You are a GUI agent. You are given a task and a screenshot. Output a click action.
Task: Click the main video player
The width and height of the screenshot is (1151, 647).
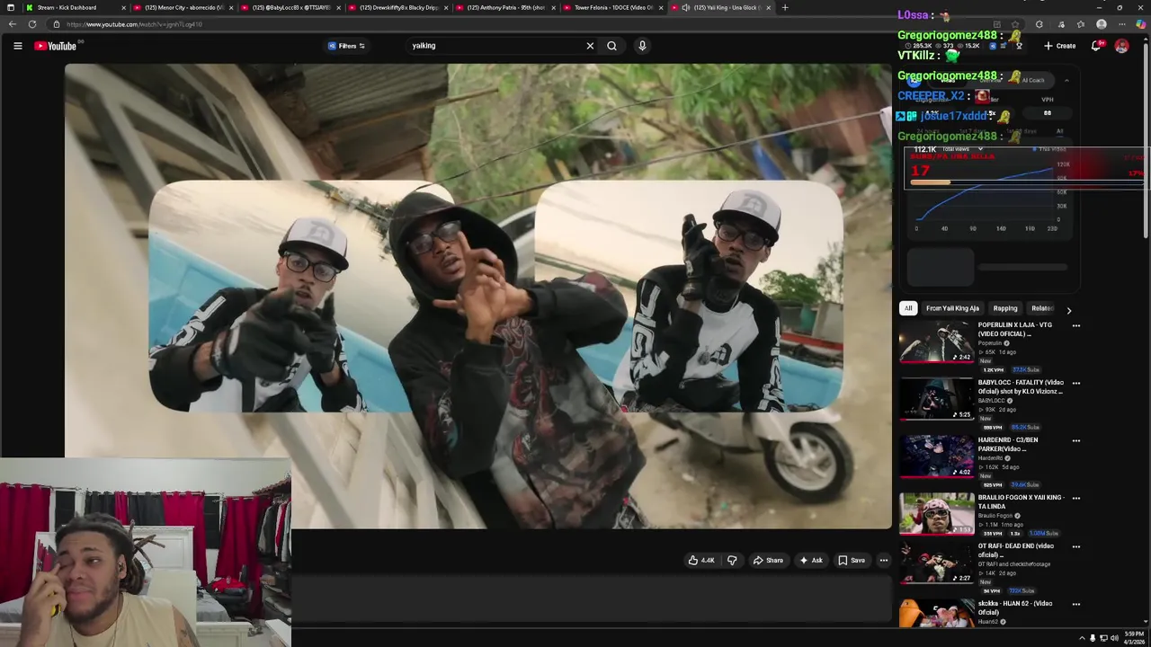click(477, 297)
